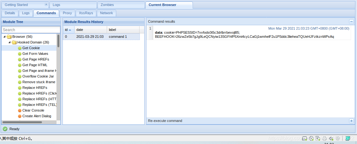Click the VM network adapter tray icon
The image size is (357, 144).
coord(318,138)
